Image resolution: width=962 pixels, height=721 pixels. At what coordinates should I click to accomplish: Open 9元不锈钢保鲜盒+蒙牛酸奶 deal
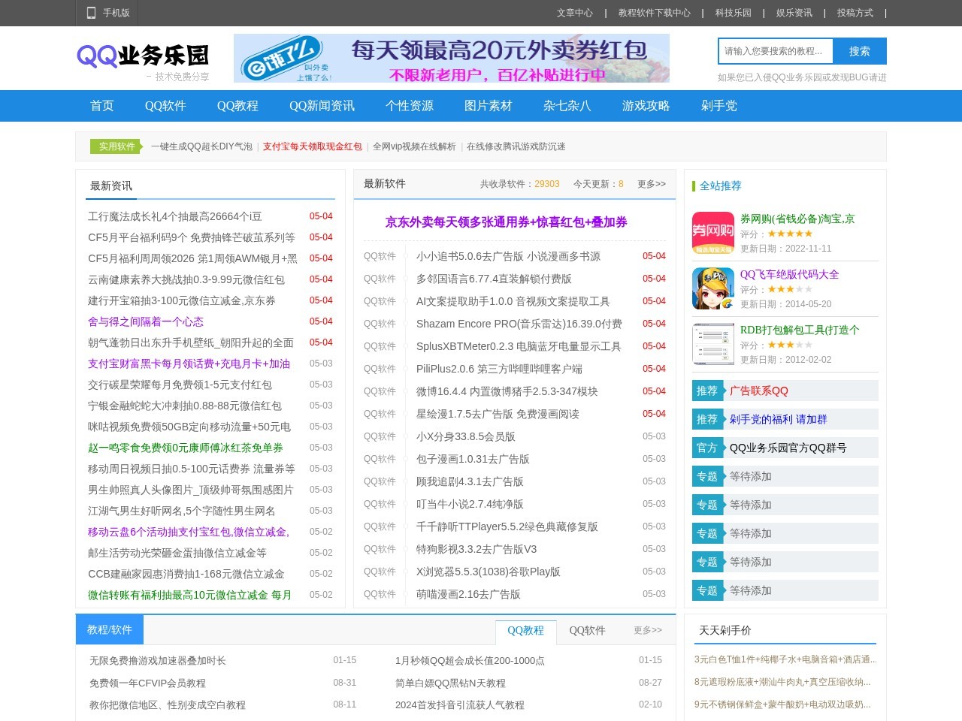pos(782,704)
